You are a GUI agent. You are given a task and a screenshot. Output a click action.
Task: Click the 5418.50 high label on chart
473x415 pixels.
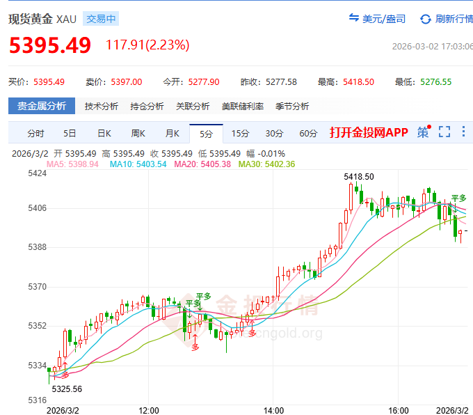pyautogui.click(x=359, y=177)
